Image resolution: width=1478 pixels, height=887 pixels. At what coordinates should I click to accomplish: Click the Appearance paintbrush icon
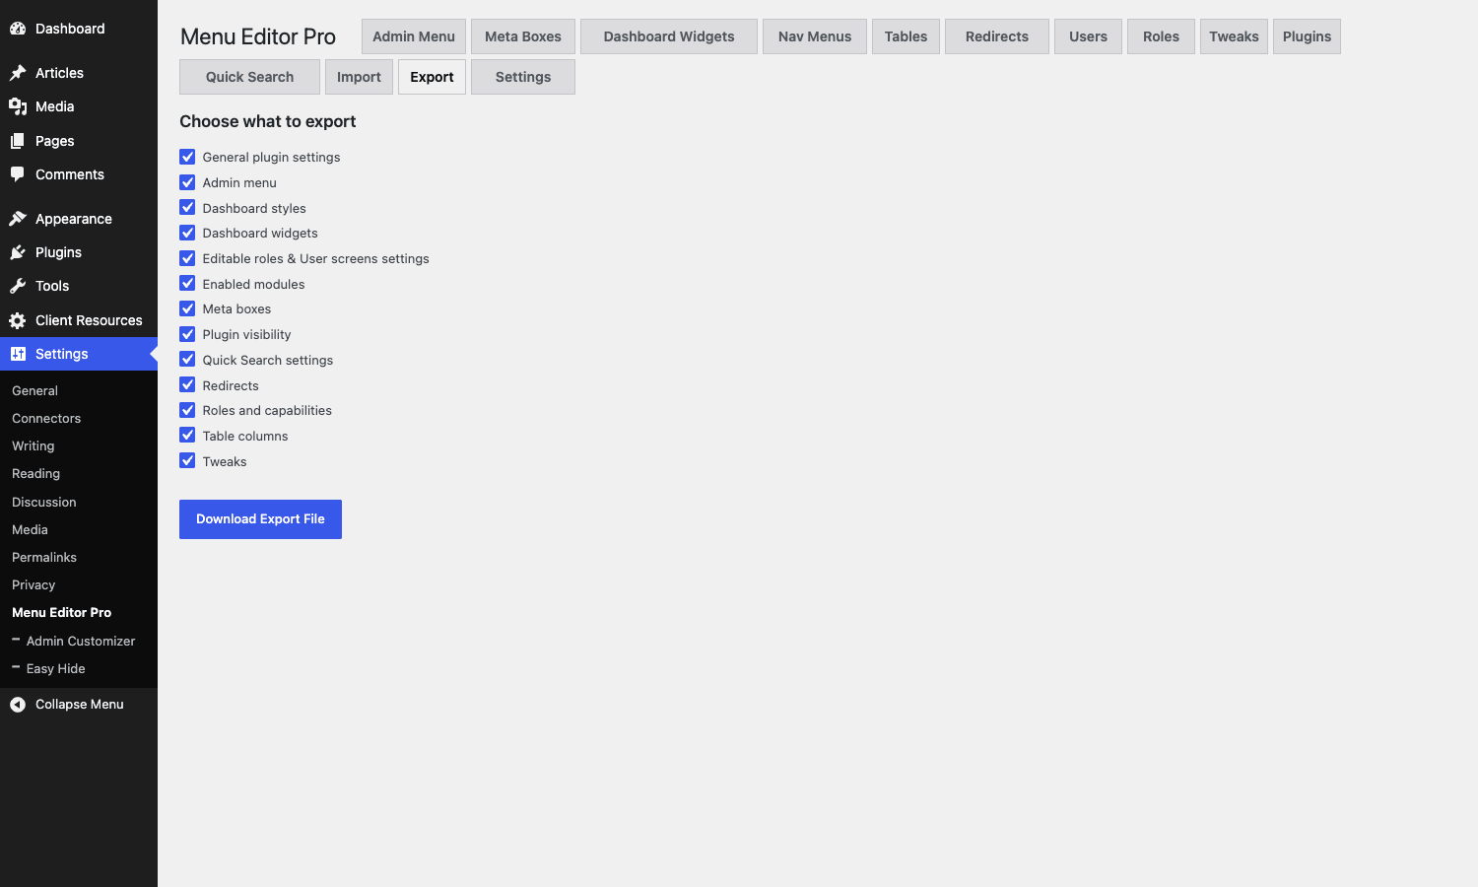tap(18, 219)
